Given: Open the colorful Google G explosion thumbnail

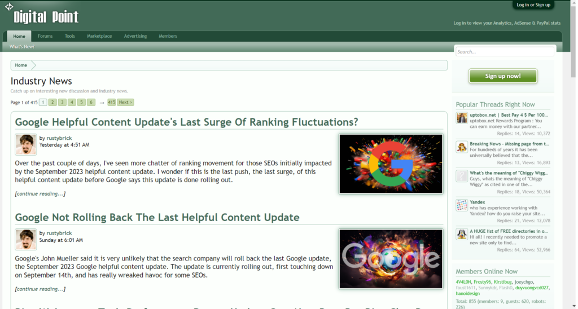Looking at the screenshot, I should pyautogui.click(x=391, y=164).
